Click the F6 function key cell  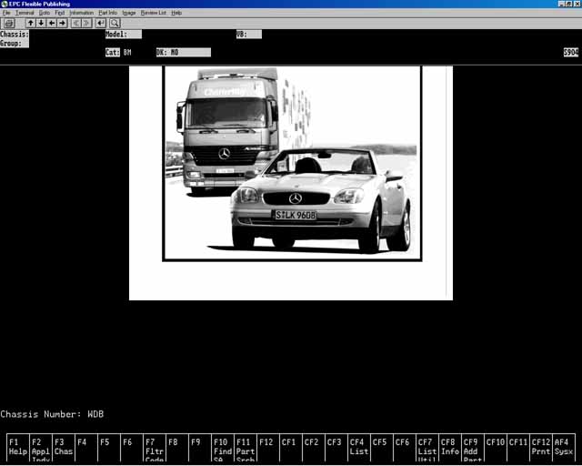coord(132,448)
